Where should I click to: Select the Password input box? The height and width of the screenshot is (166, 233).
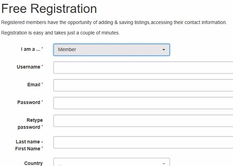[x=143, y=103]
